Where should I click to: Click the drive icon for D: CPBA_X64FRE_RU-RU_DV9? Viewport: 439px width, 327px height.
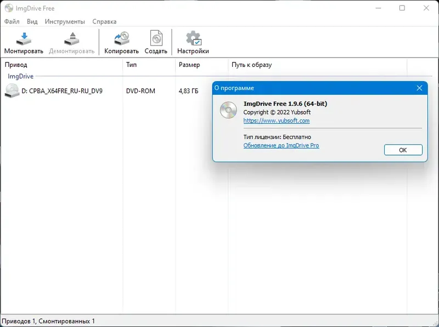coord(12,91)
